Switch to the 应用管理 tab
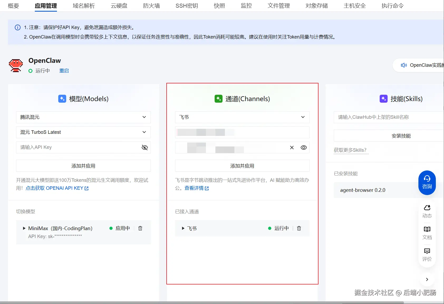Viewport: 444px width, 304px height. (46, 6)
